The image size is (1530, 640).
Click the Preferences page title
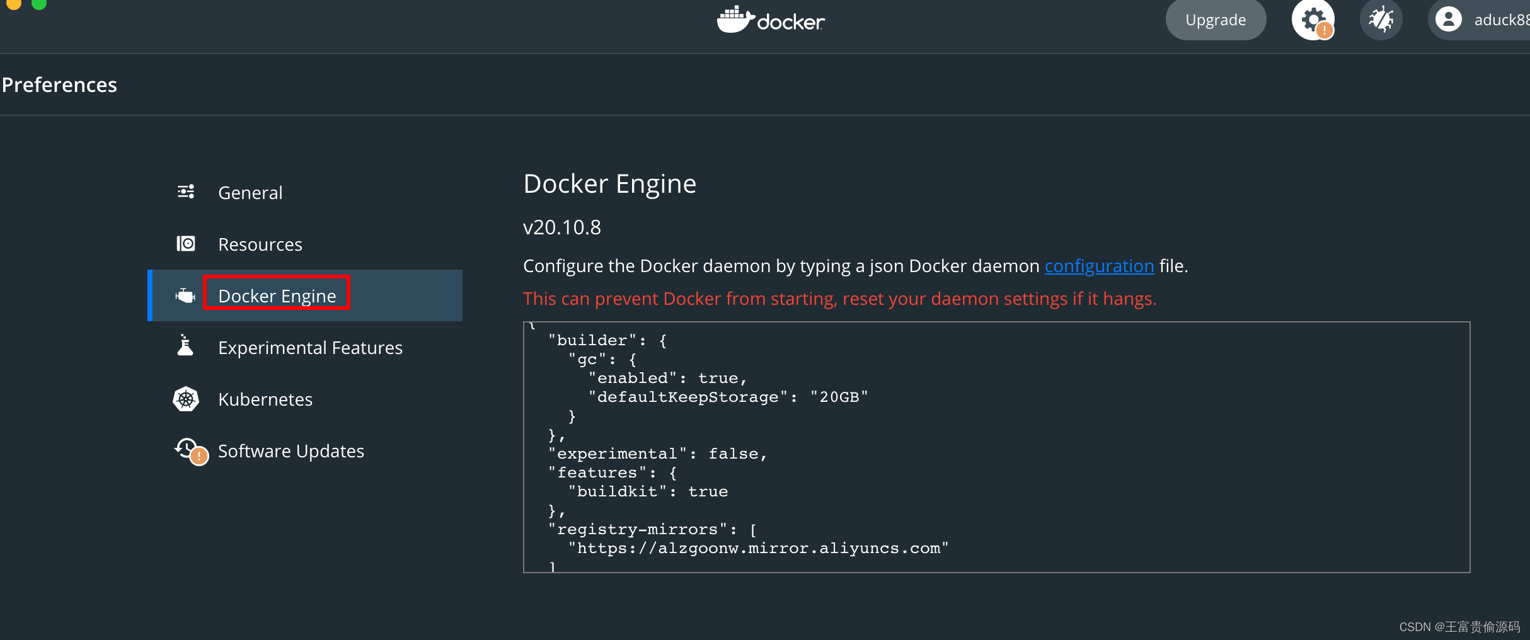pos(59,84)
